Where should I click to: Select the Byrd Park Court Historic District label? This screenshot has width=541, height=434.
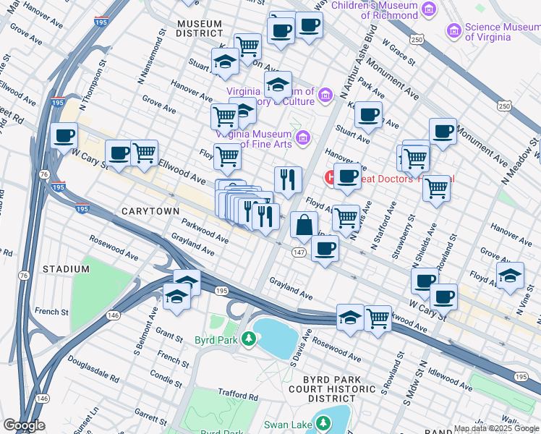(332, 389)
